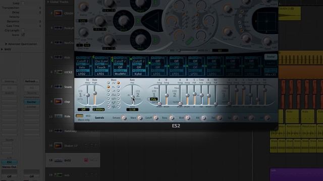Open router slot 1 Cutoff 2 target menu
Image resolution: width=323 pixels, height=181 pixels.
tap(82, 61)
